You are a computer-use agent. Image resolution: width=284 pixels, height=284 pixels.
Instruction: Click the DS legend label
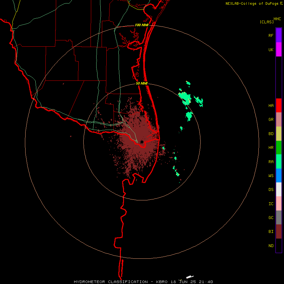click(271, 190)
